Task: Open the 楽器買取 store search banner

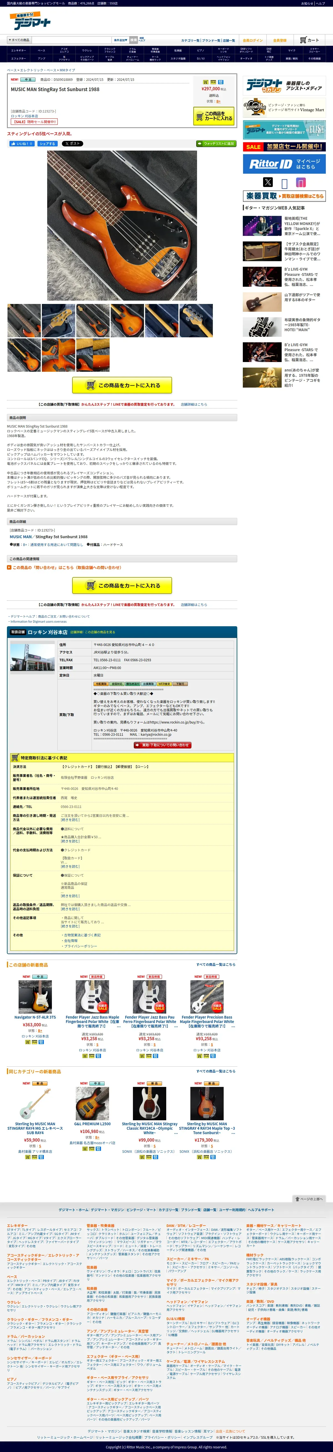Action: point(284,196)
